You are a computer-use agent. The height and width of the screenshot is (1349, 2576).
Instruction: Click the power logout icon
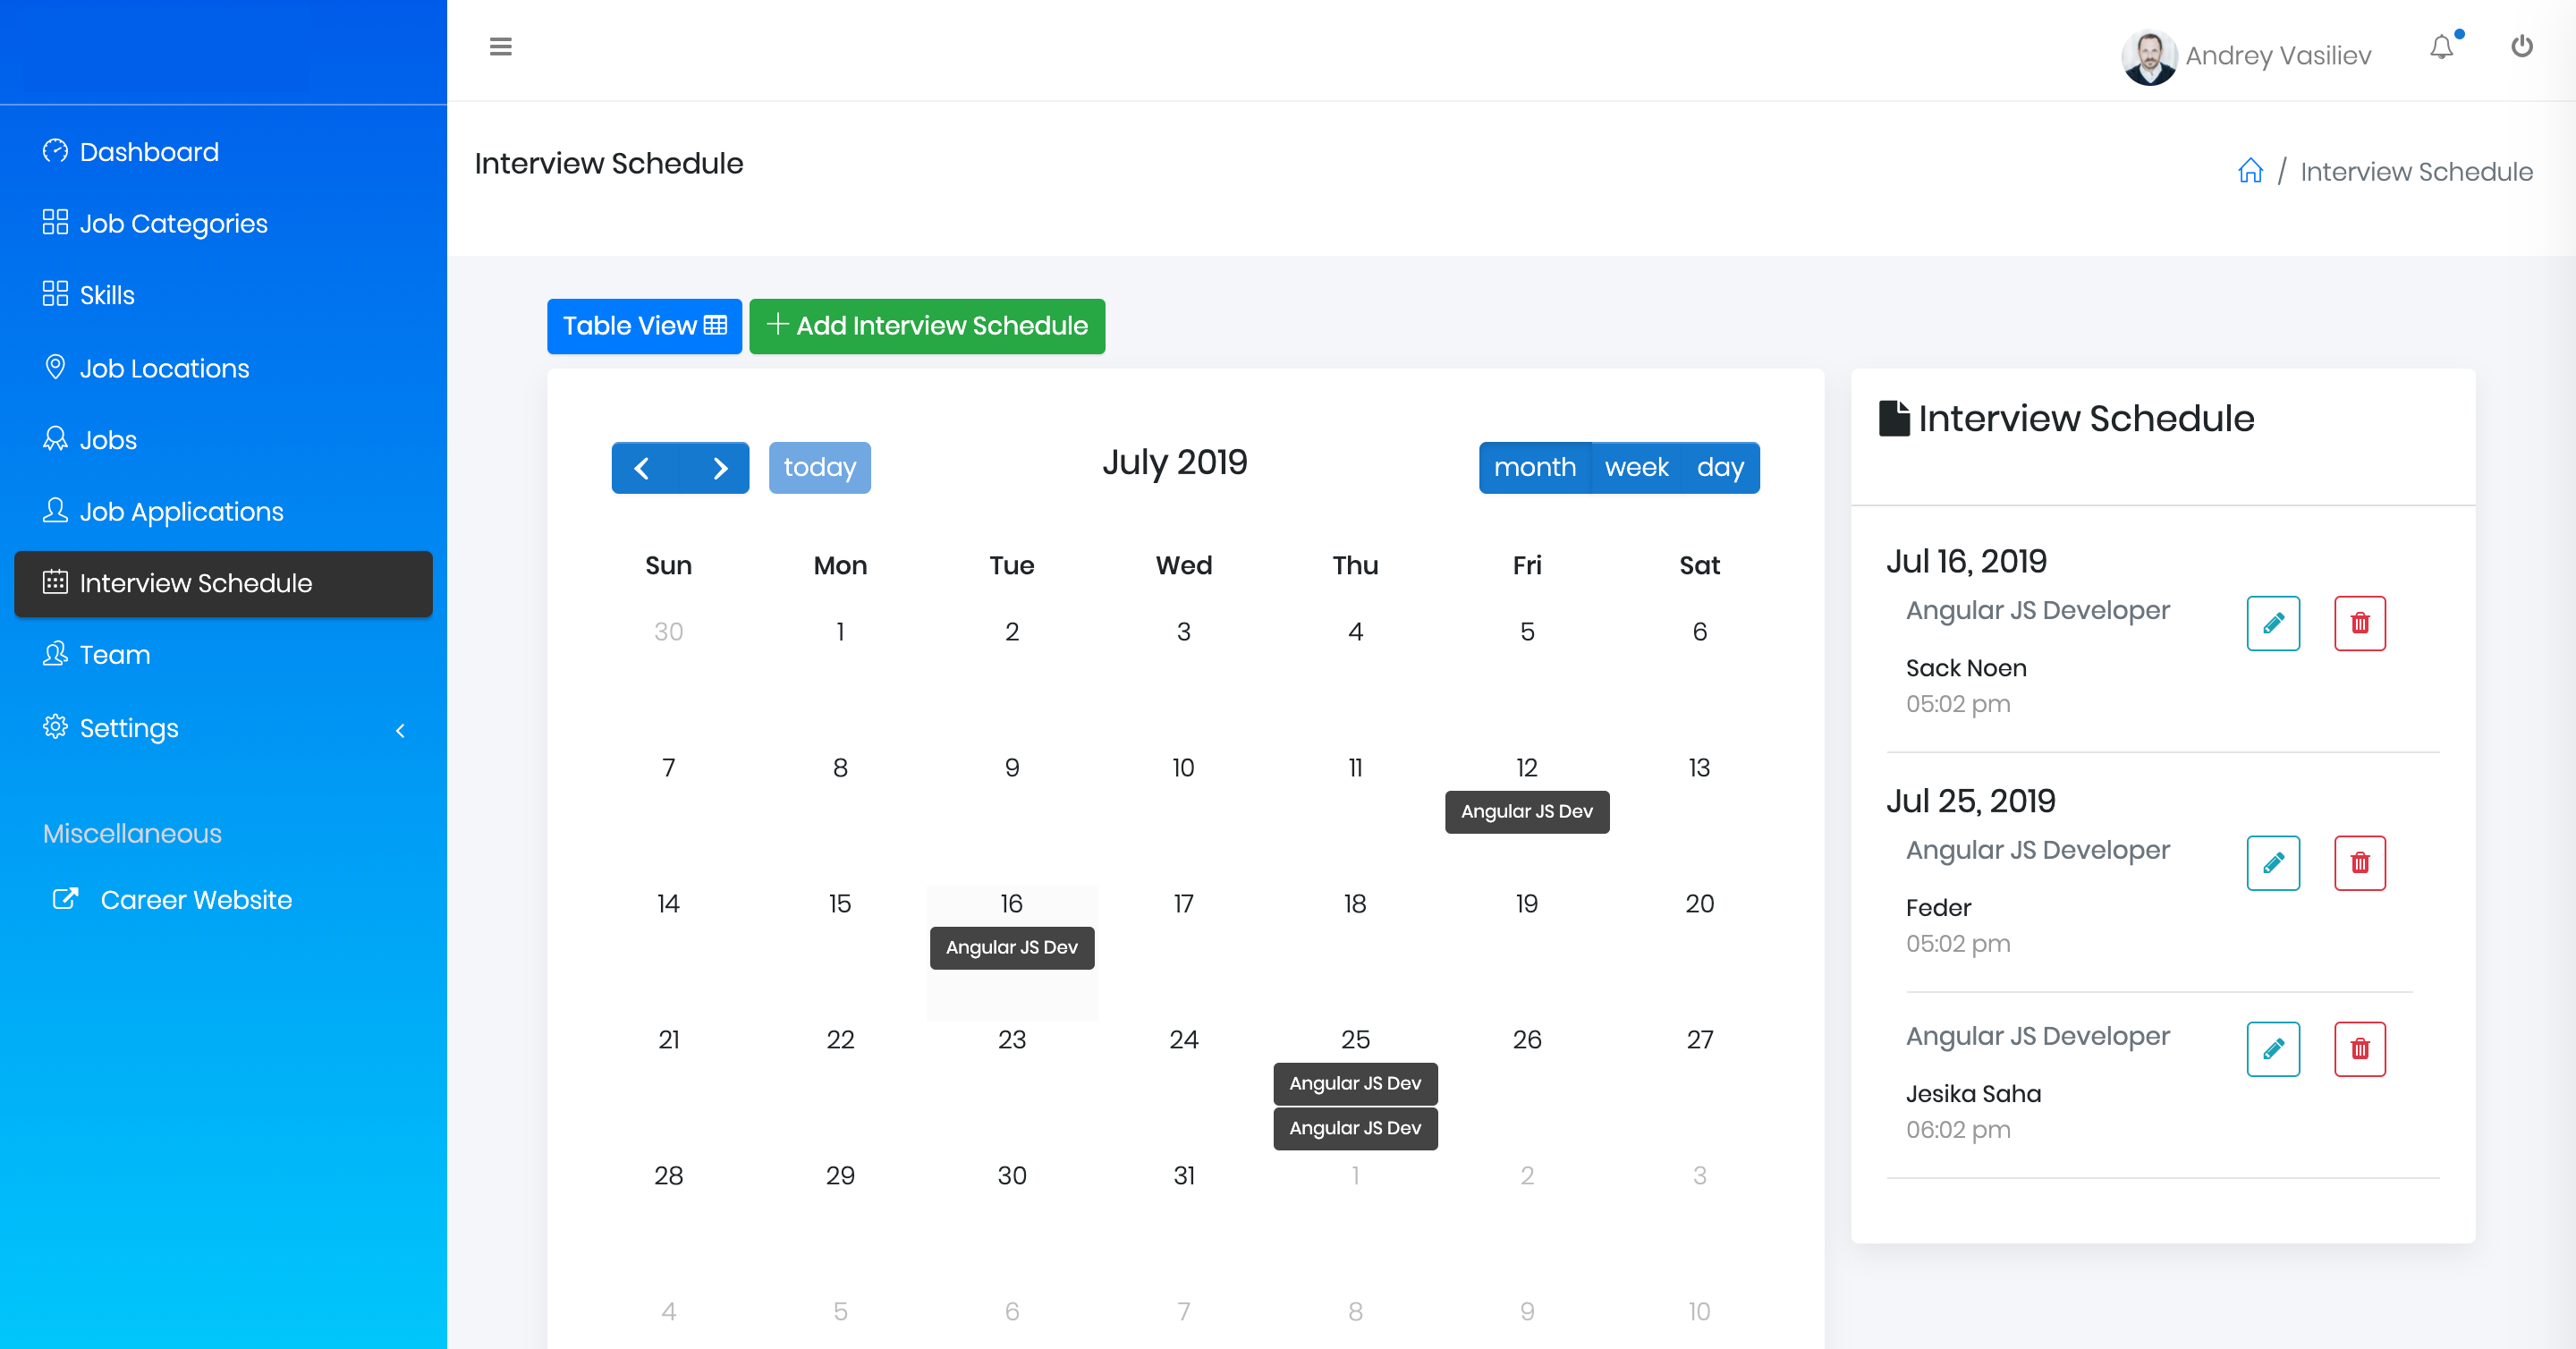coord(2521,47)
